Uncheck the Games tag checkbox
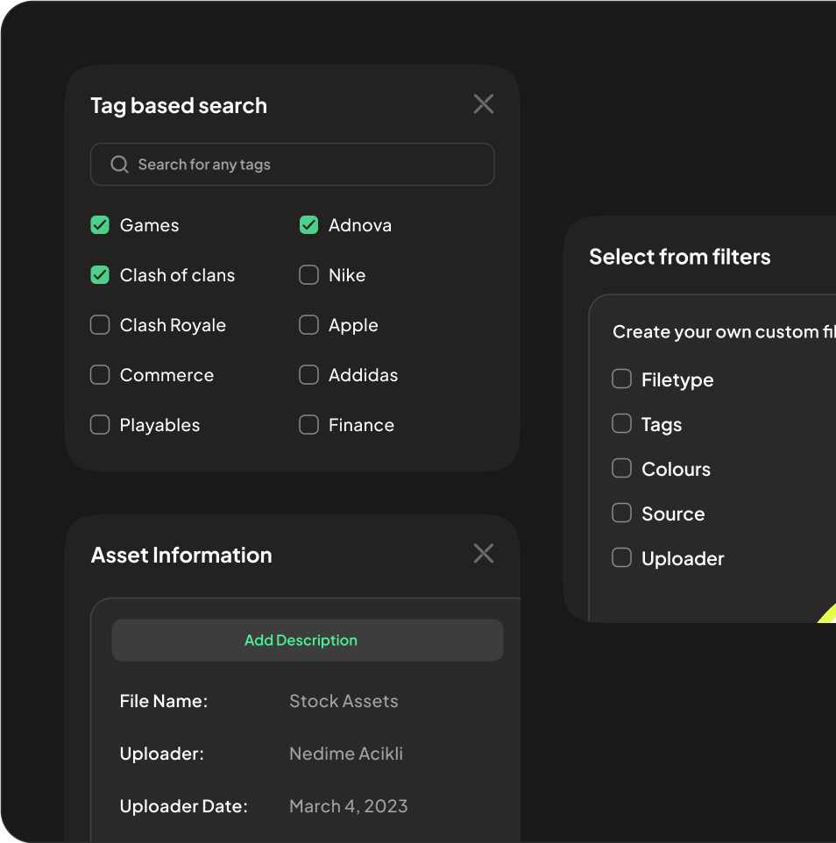836x843 pixels. [100, 224]
